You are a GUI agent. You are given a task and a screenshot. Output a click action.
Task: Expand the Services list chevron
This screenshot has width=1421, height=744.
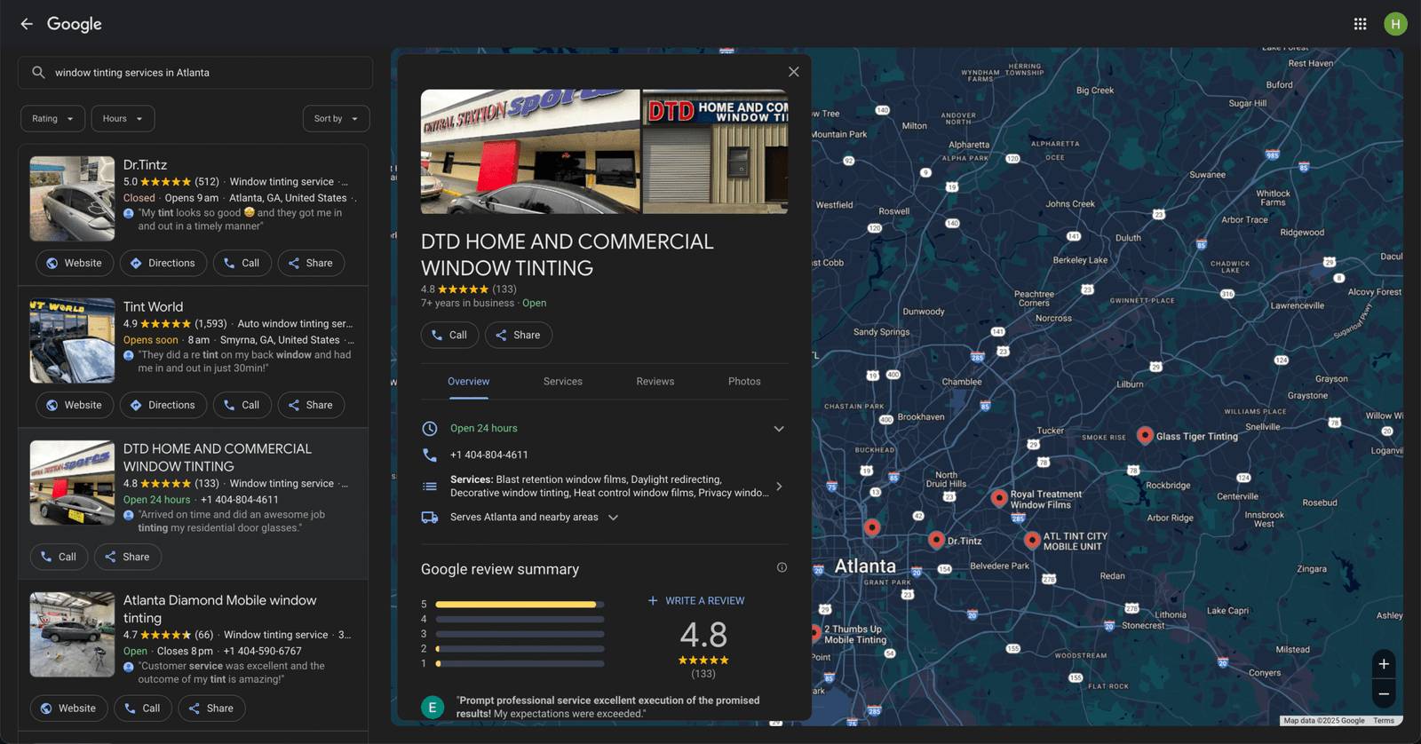[x=779, y=487]
